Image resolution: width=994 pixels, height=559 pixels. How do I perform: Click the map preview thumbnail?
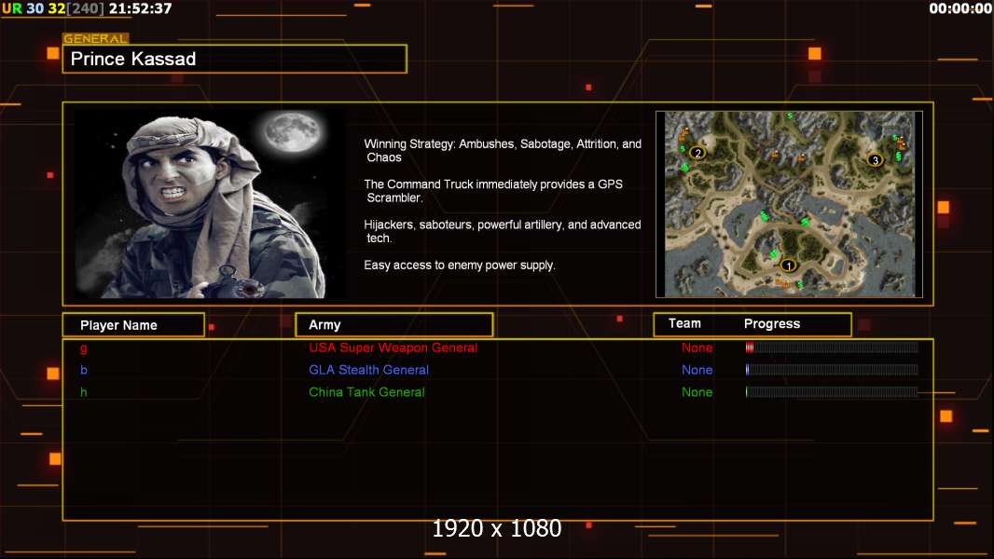pos(789,204)
